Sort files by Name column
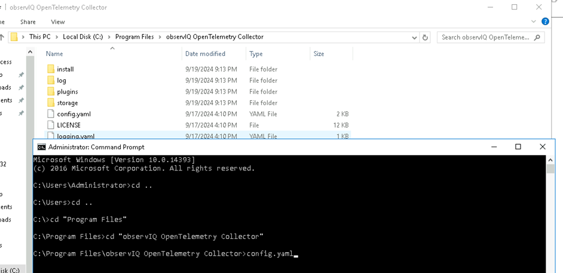The width and height of the screenshot is (563, 273). click(x=54, y=54)
